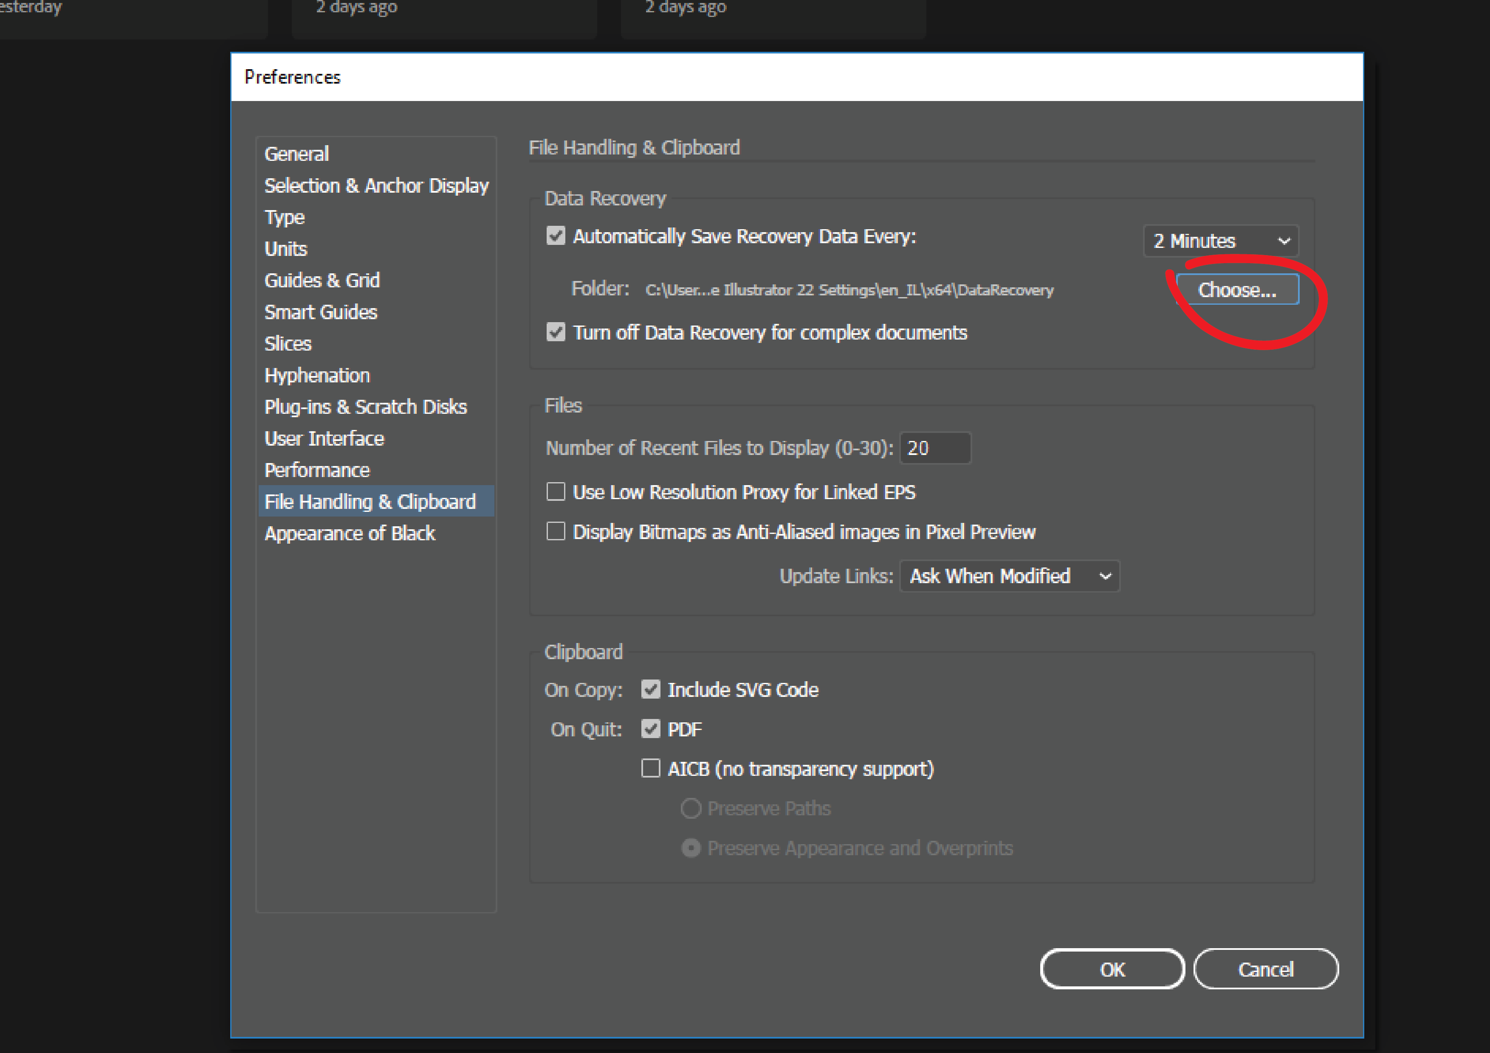This screenshot has height=1053, width=1490.
Task: Confirm preferences with OK button
Action: point(1112,969)
